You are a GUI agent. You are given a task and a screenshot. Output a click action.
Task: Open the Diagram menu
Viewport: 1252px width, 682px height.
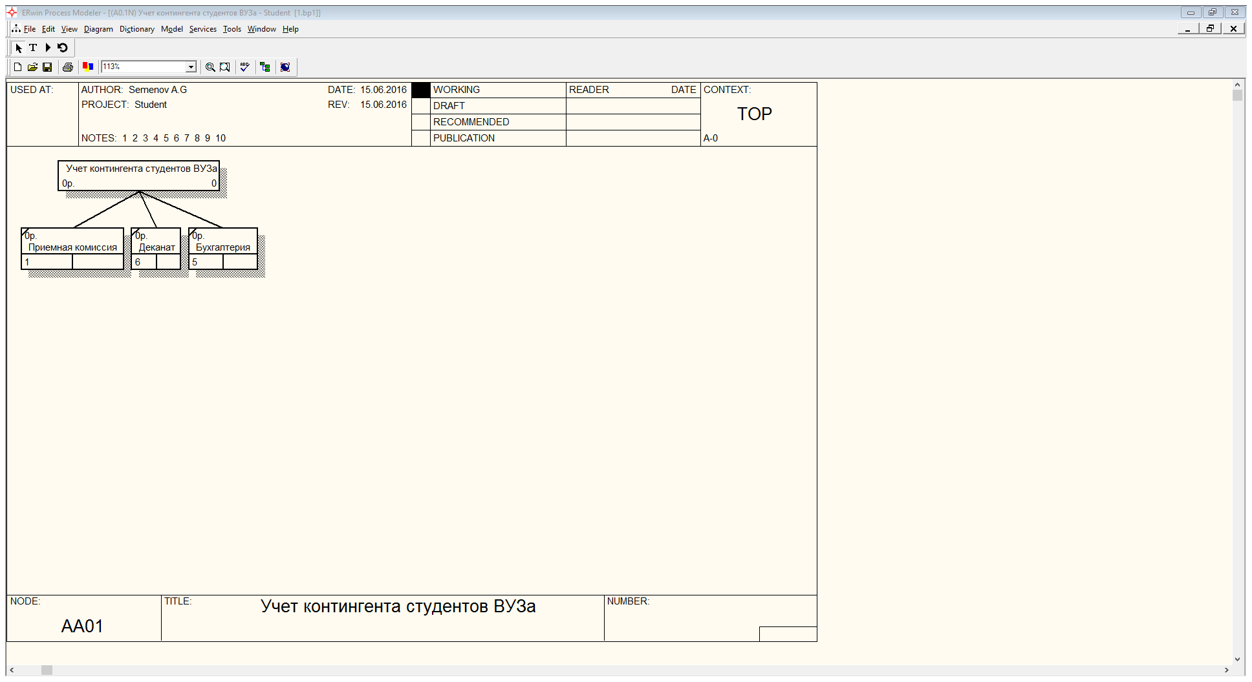98,29
